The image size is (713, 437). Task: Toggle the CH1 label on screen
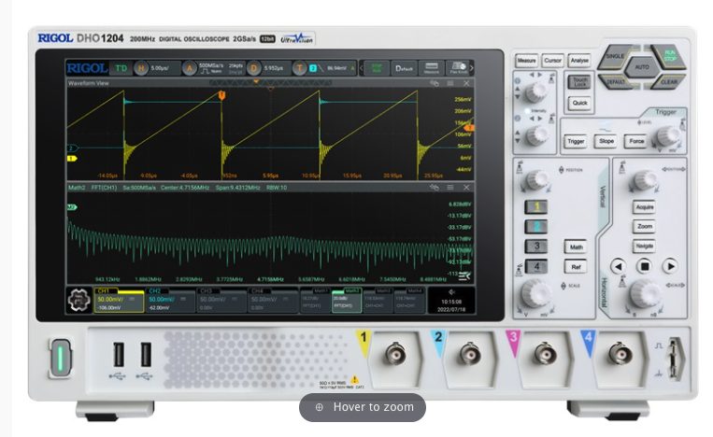click(x=104, y=291)
